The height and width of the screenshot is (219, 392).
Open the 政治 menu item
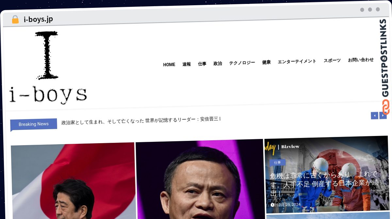[218, 63]
